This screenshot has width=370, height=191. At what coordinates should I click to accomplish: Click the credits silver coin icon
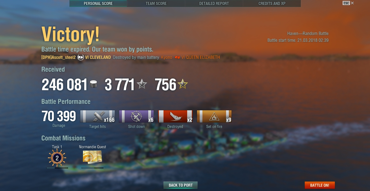(93, 85)
